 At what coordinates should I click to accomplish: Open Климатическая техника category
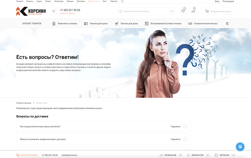click(x=206, y=23)
